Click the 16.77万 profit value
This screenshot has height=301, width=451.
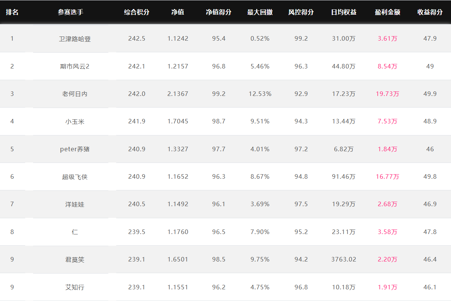(387, 177)
